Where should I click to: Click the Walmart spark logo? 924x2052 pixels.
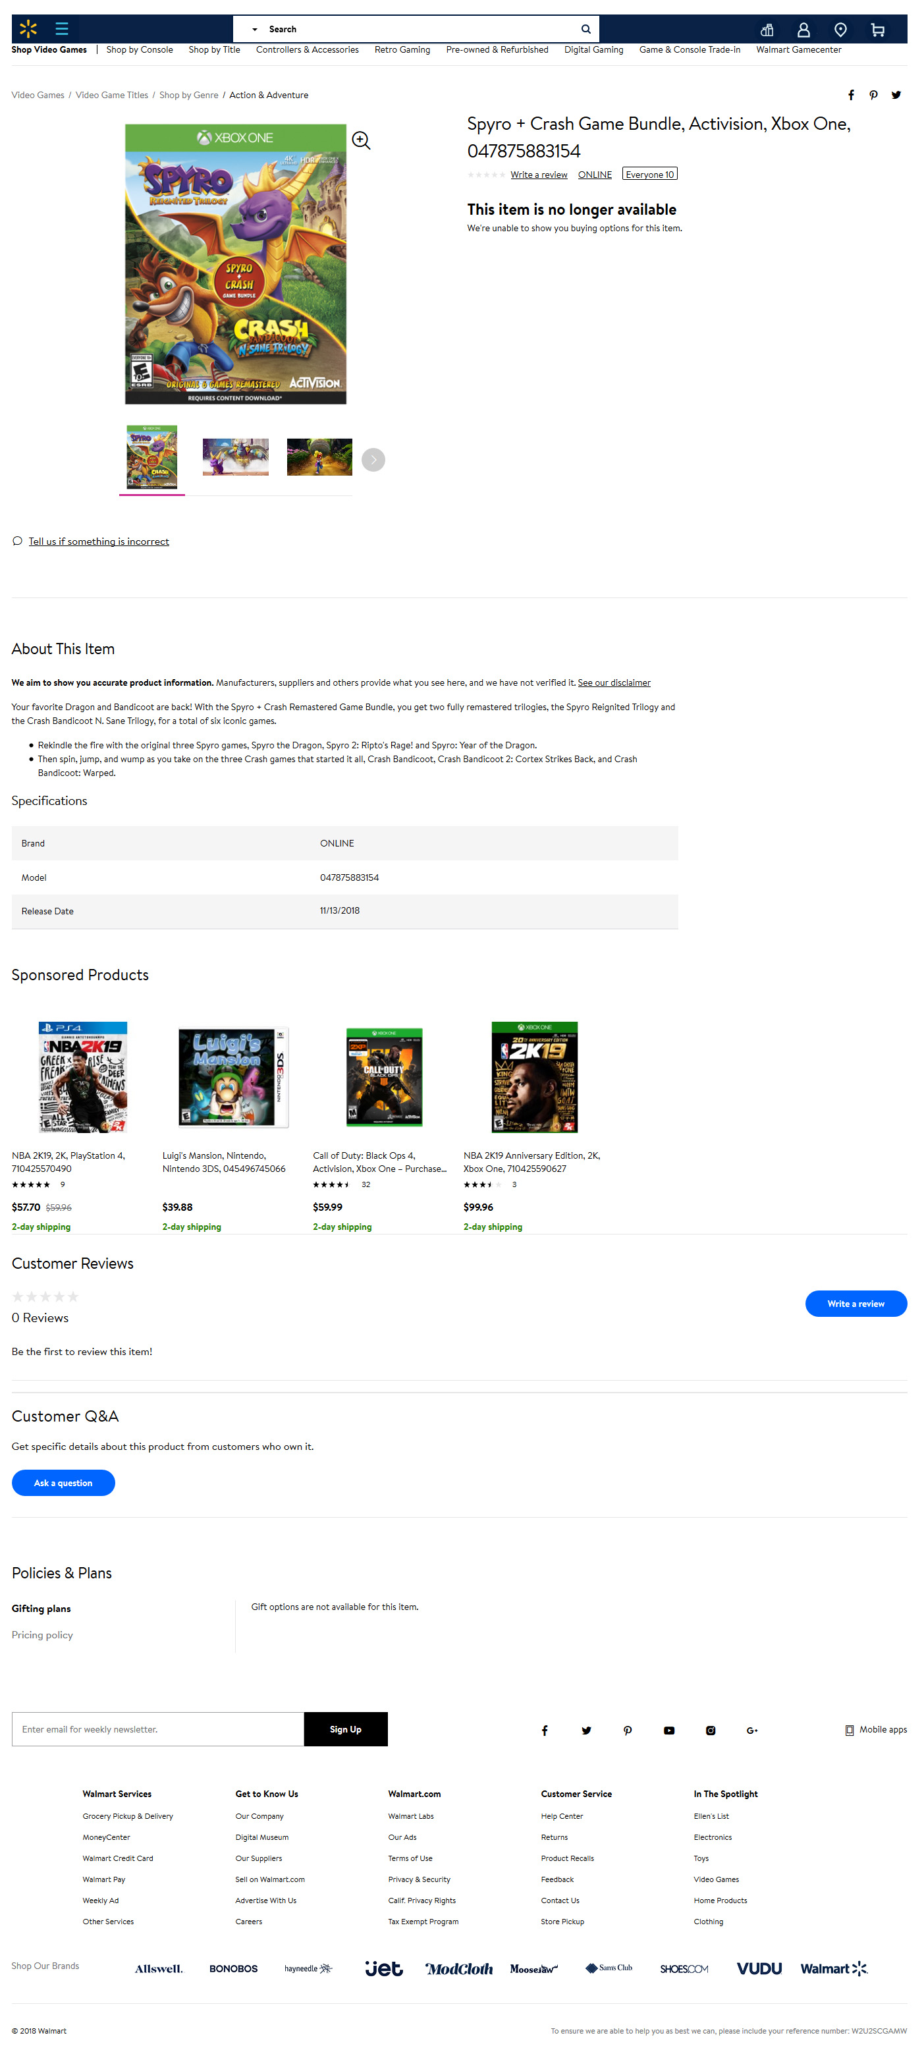coord(28,29)
